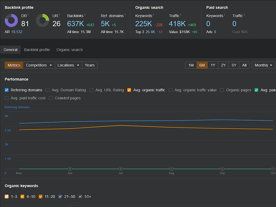
Task: Click the Aug Google update marker
Action: 171,169
